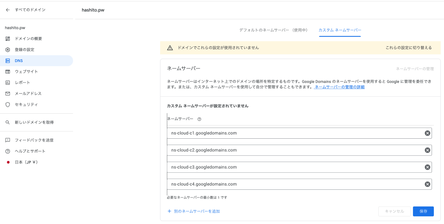
Task: Click the search icon for 新しいドメインを取得
Action: tap(8, 122)
